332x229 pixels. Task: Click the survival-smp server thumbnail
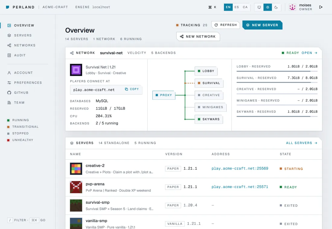76,205
